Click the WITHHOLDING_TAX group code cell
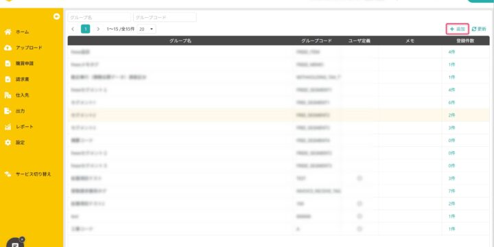 (316, 77)
